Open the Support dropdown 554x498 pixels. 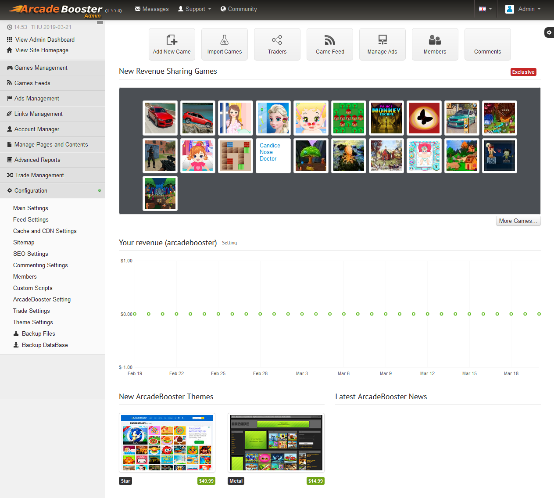194,9
